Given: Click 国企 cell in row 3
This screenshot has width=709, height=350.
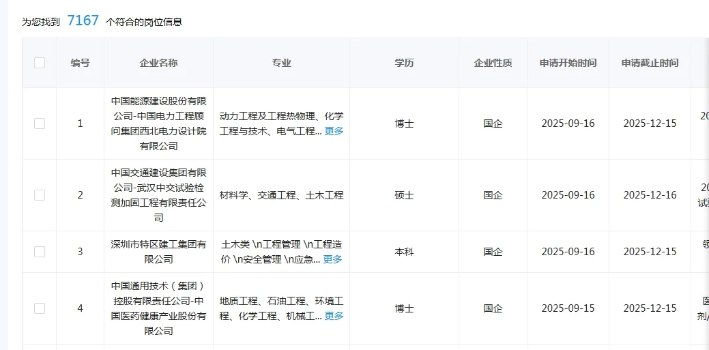Looking at the screenshot, I should (x=493, y=252).
